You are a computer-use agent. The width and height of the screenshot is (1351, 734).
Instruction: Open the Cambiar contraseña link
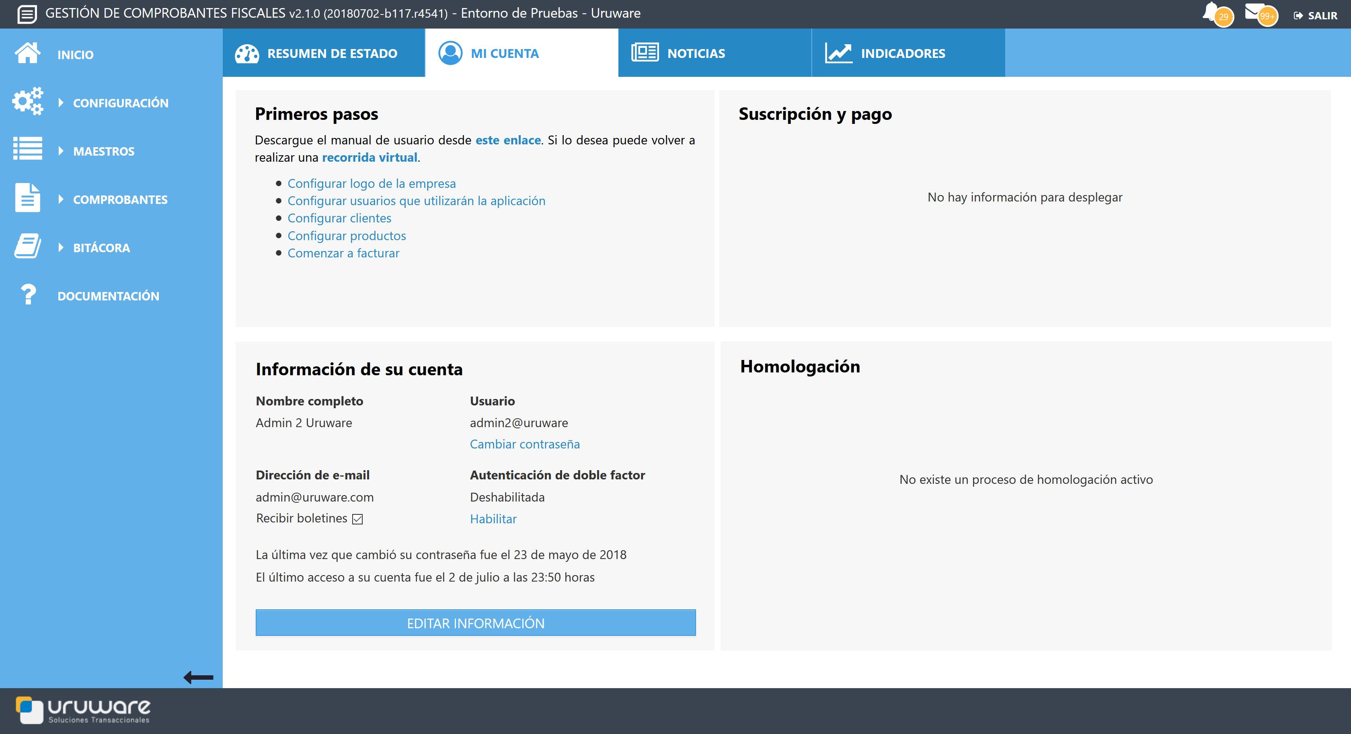524,443
